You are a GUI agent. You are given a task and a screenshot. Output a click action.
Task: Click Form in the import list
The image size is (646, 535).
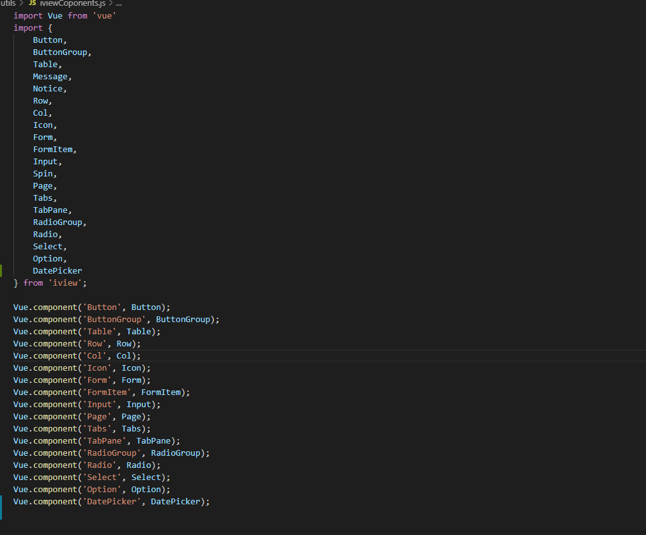coord(43,137)
